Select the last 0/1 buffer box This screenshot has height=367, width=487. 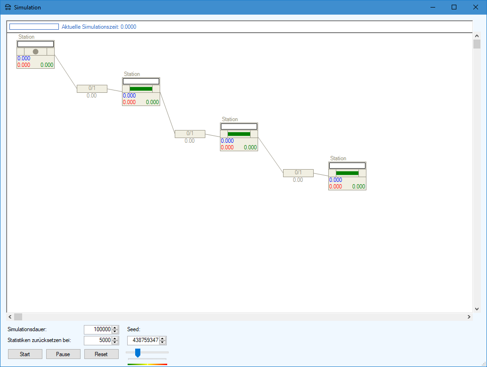(x=298, y=173)
